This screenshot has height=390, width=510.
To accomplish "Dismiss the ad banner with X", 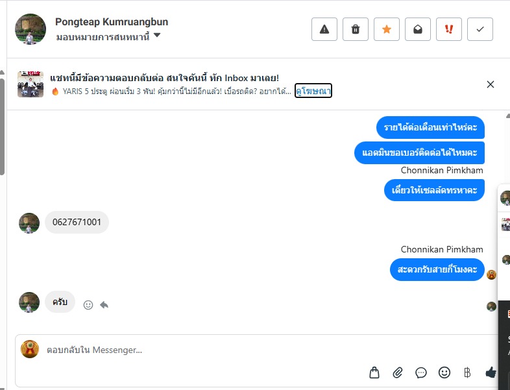I will (x=491, y=84).
